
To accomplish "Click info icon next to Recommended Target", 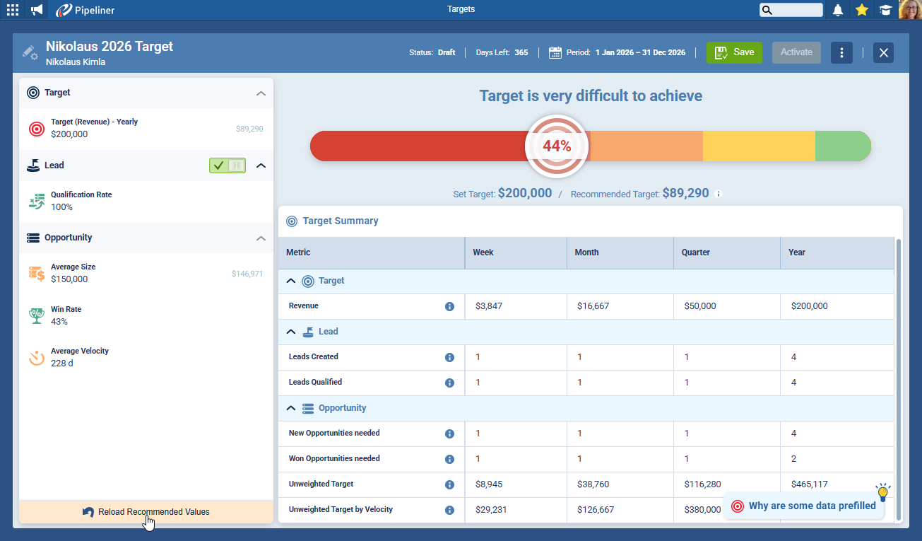I will click(719, 194).
